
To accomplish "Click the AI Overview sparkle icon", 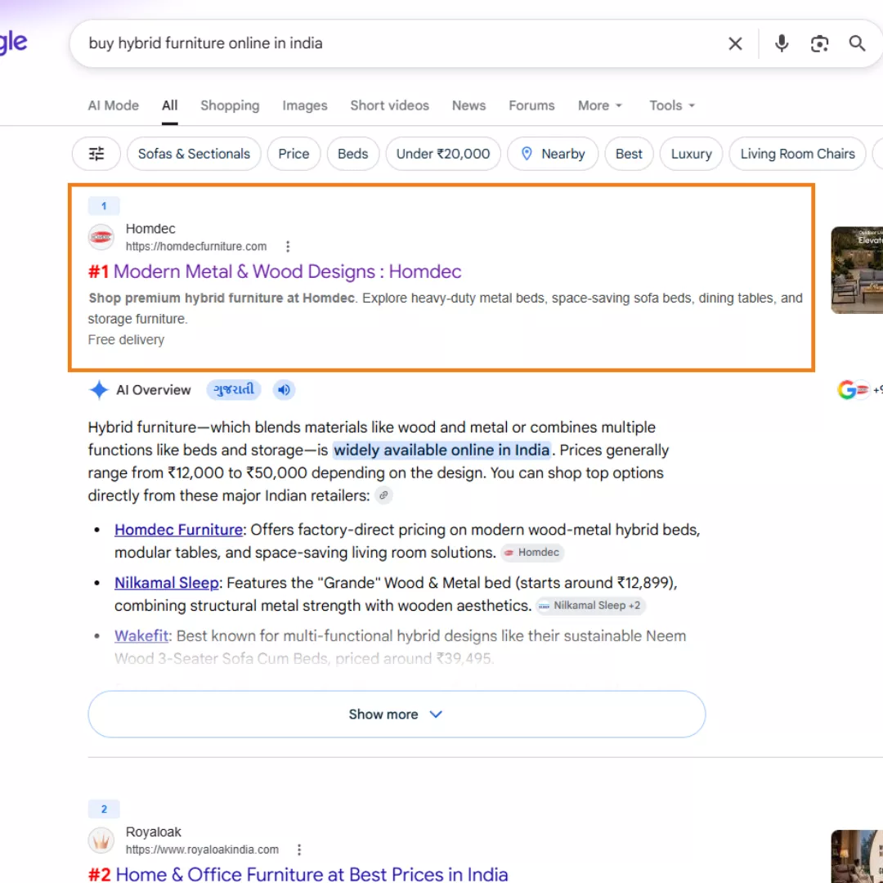I will click(x=99, y=390).
